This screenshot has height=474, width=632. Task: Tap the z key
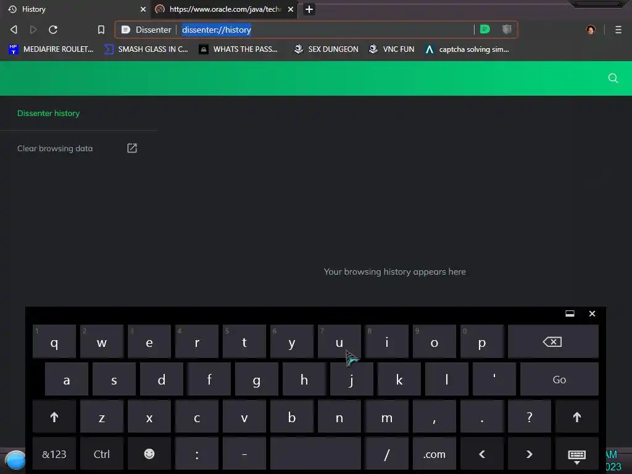pyautogui.click(x=102, y=417)
